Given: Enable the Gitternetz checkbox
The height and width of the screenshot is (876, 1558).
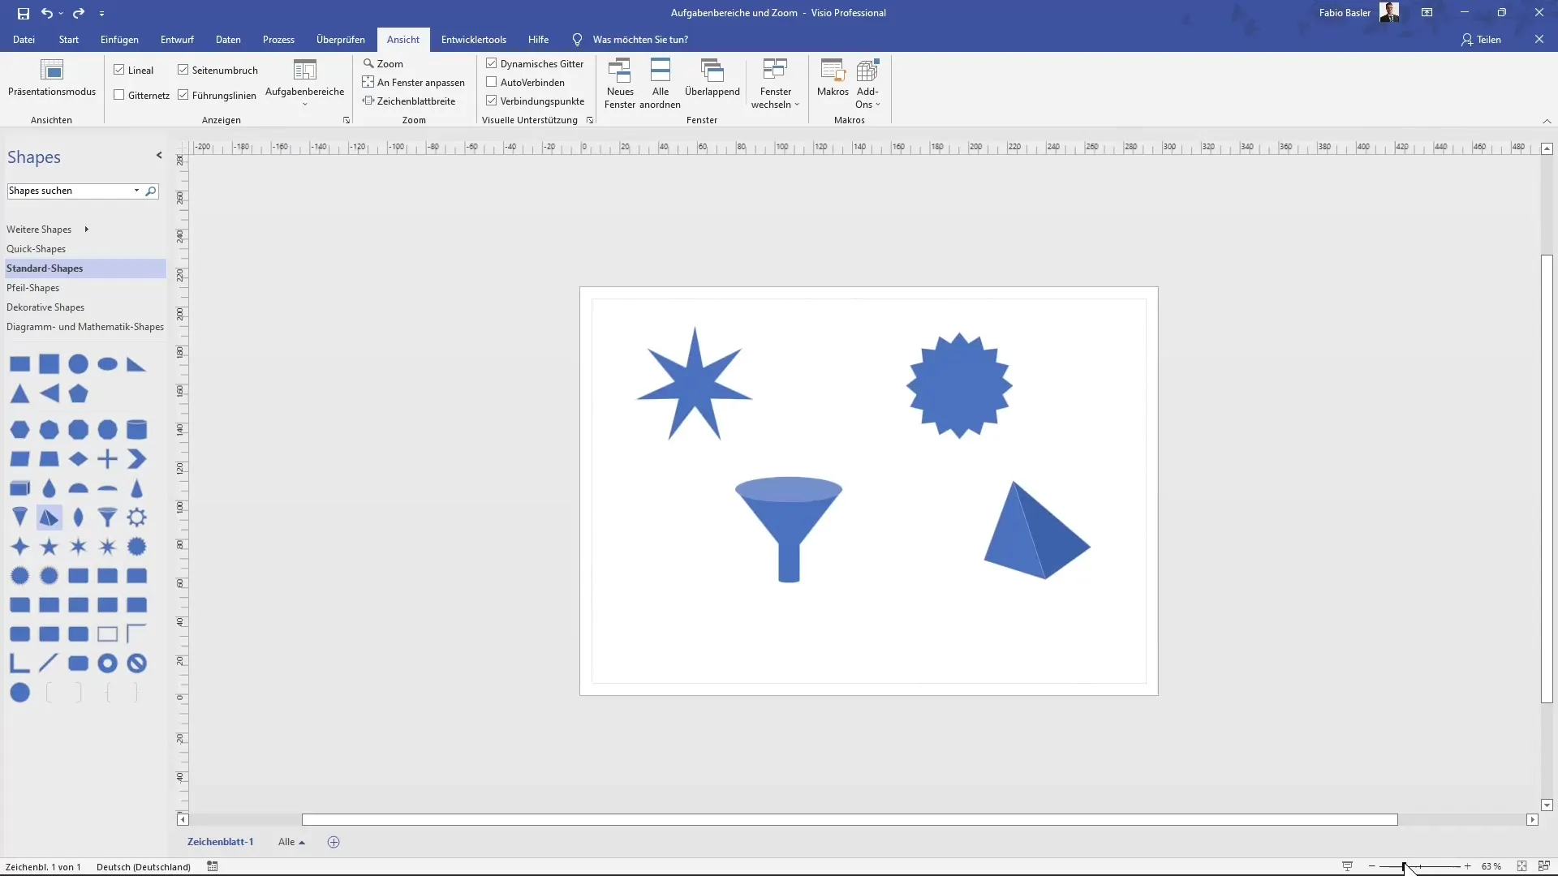Looking at the screenshot, I should [x=119, y=95].
